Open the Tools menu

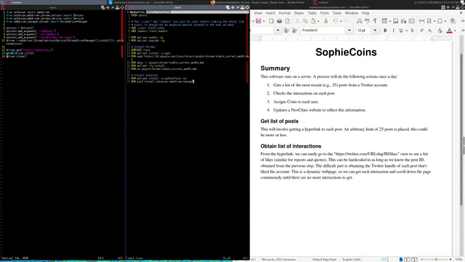(x=336, y=13)
